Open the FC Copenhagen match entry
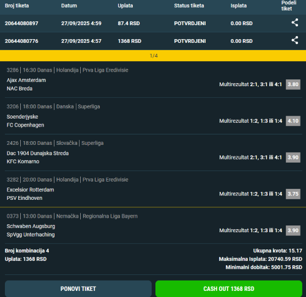 click(x=25, y=125)
